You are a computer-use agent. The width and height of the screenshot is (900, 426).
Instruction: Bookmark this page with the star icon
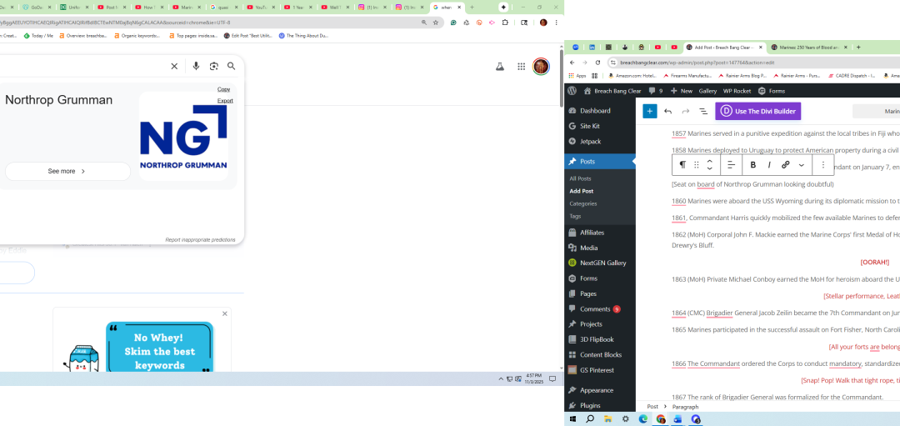pyautogui.click(x=436, y=23)
